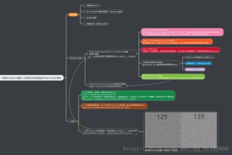
Task: Select the light green savearray naive.jpg node
Action: click(173, 77)
